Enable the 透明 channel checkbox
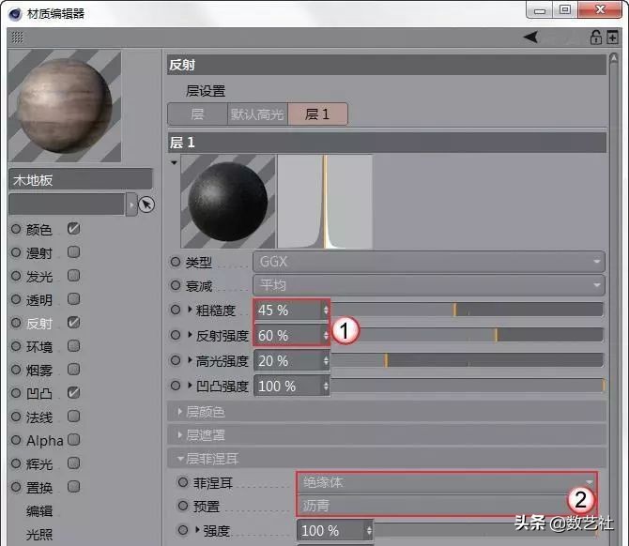629x546 pixels. [x=74, y=299]
